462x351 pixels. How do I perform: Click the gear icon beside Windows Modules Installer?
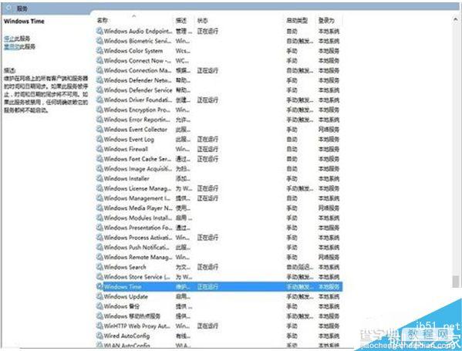99,218
